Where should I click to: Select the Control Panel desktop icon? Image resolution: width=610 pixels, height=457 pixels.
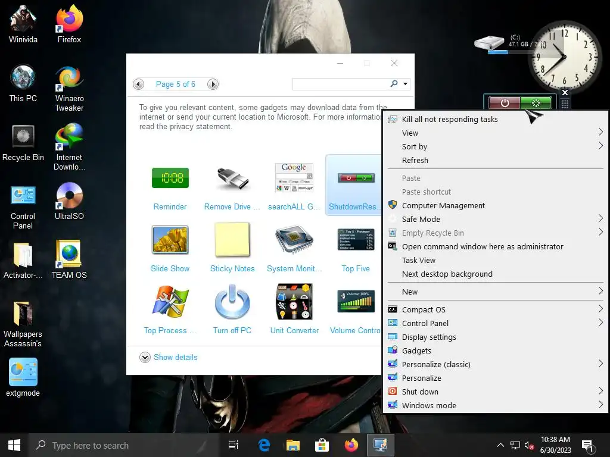point(23,207)
